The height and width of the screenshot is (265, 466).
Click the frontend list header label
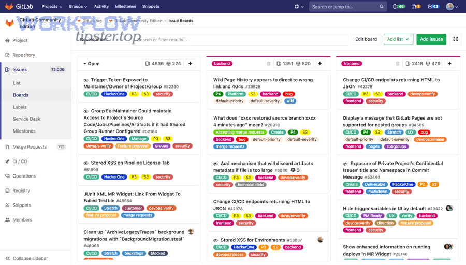click(x=352, y=64)
